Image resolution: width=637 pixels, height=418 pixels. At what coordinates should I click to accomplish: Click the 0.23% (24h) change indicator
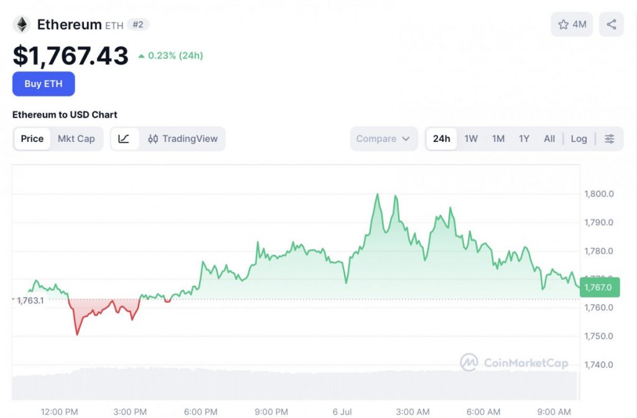[x=170, y=55]
